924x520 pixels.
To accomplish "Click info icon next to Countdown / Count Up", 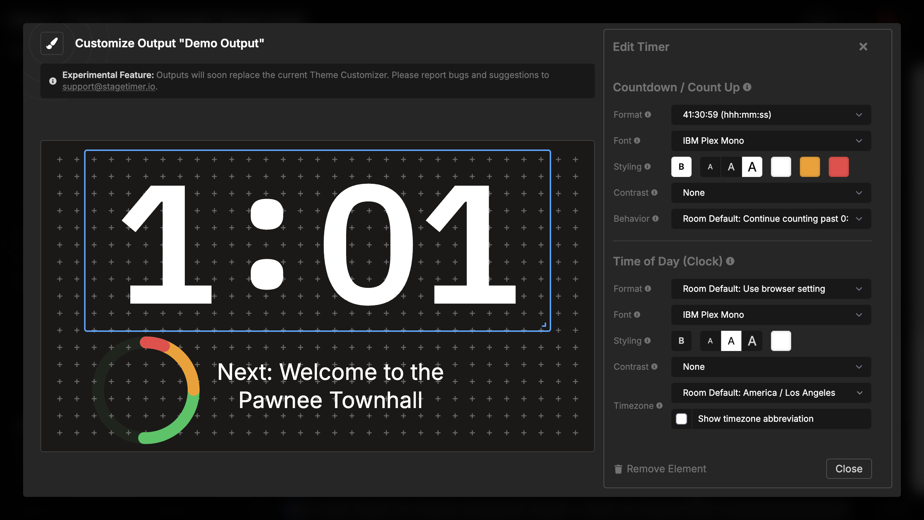I will pos(747,87).
